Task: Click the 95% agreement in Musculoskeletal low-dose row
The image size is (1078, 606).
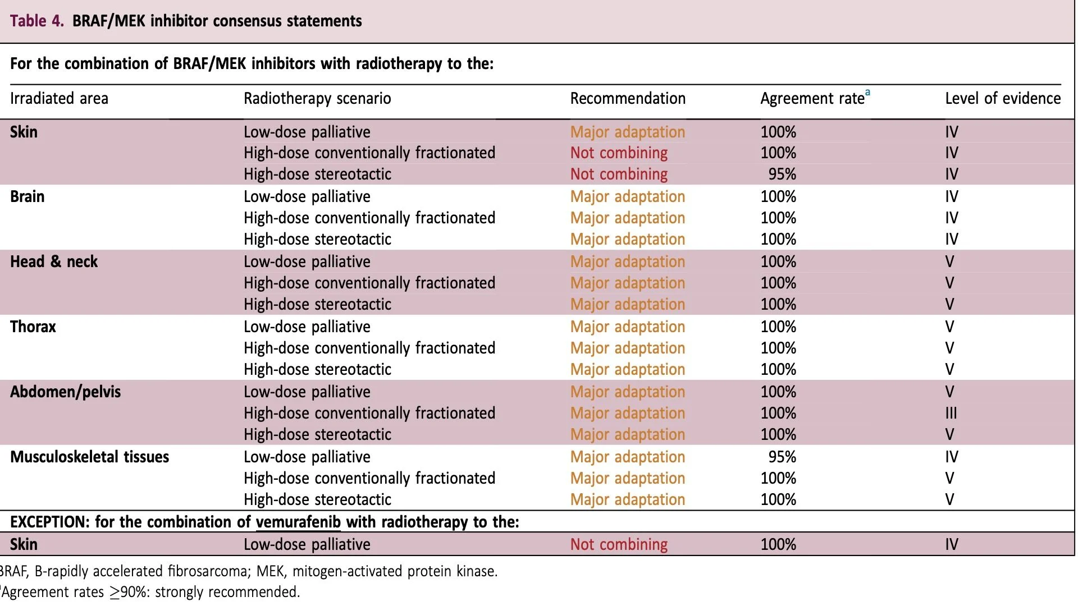Action: (x=782, y=457)
